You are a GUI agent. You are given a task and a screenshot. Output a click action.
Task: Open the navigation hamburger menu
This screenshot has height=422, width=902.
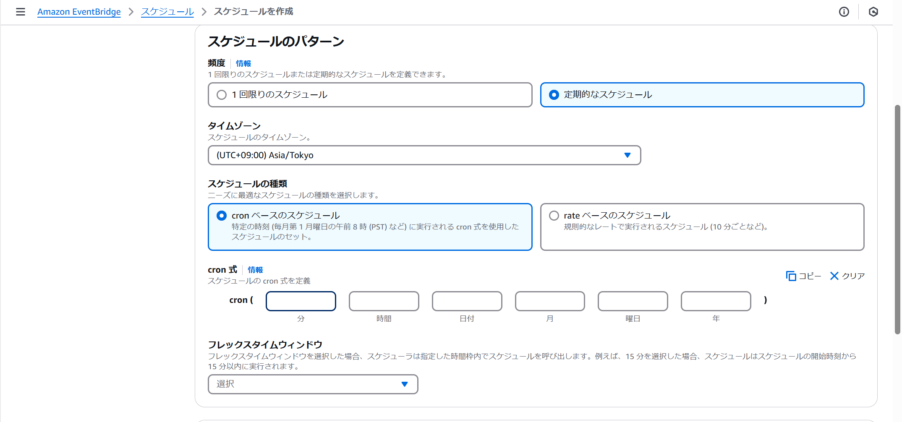(20, 12)
